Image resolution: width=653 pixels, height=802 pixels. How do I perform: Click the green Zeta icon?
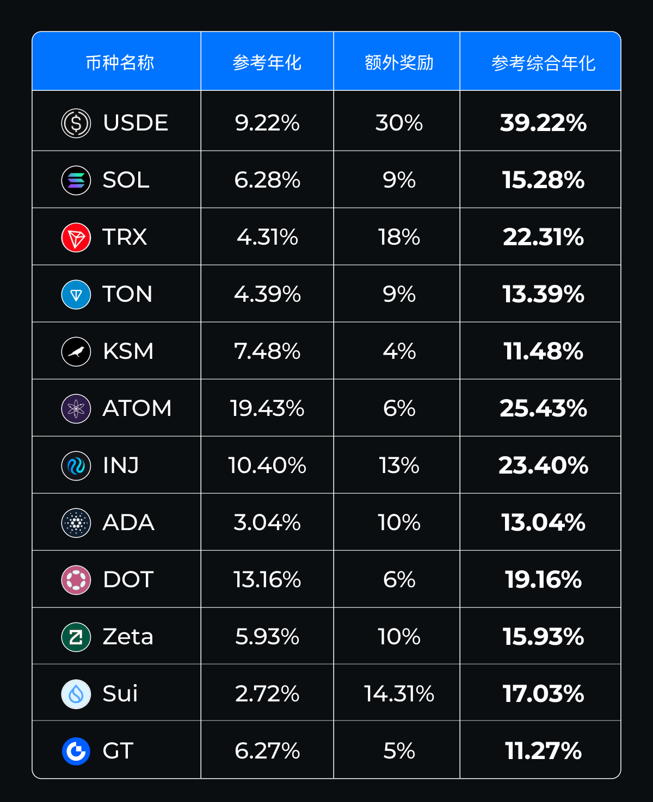point(76,637)
